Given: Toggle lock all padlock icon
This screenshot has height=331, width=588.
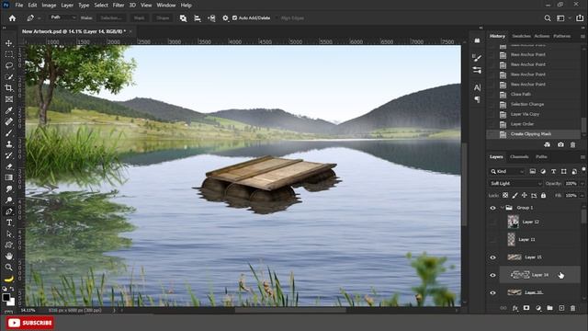Looking at the screenshot, I should click(x=543, y=196).
